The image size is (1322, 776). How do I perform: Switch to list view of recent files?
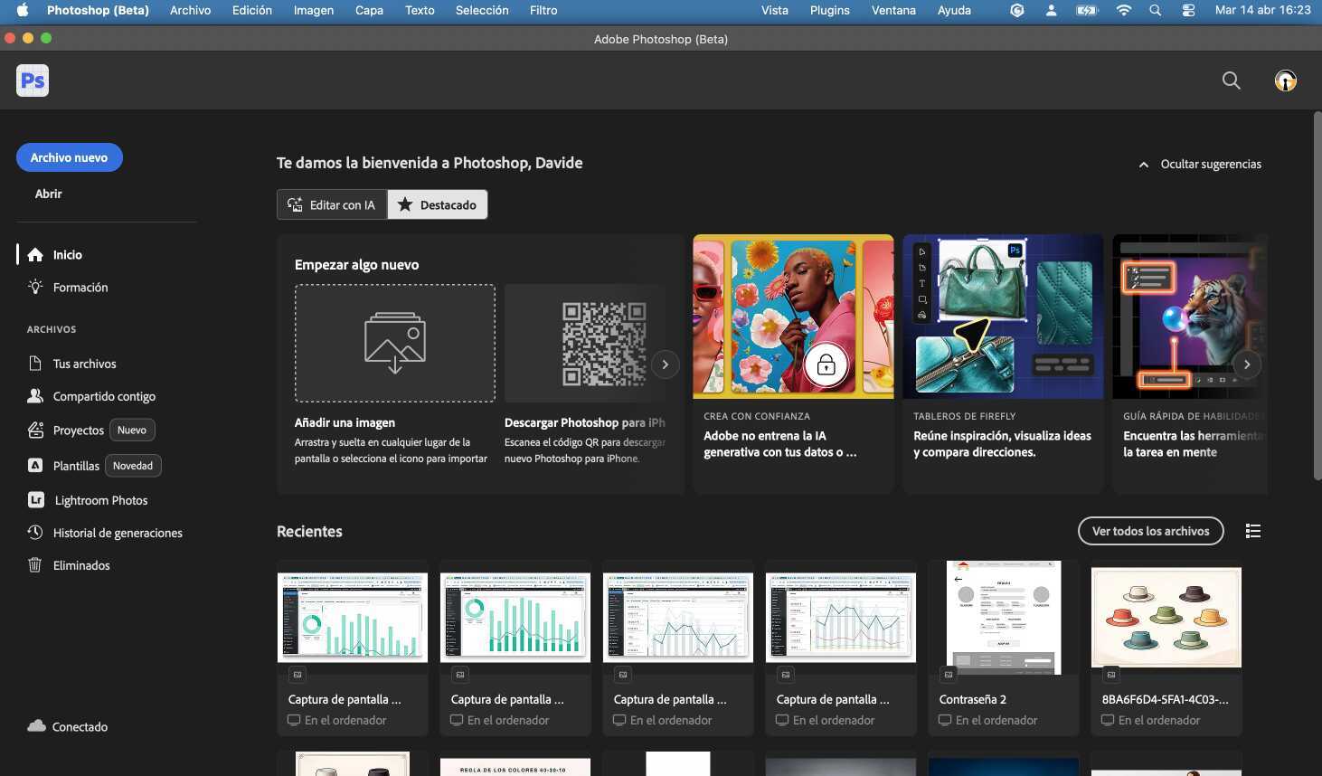1252,531
